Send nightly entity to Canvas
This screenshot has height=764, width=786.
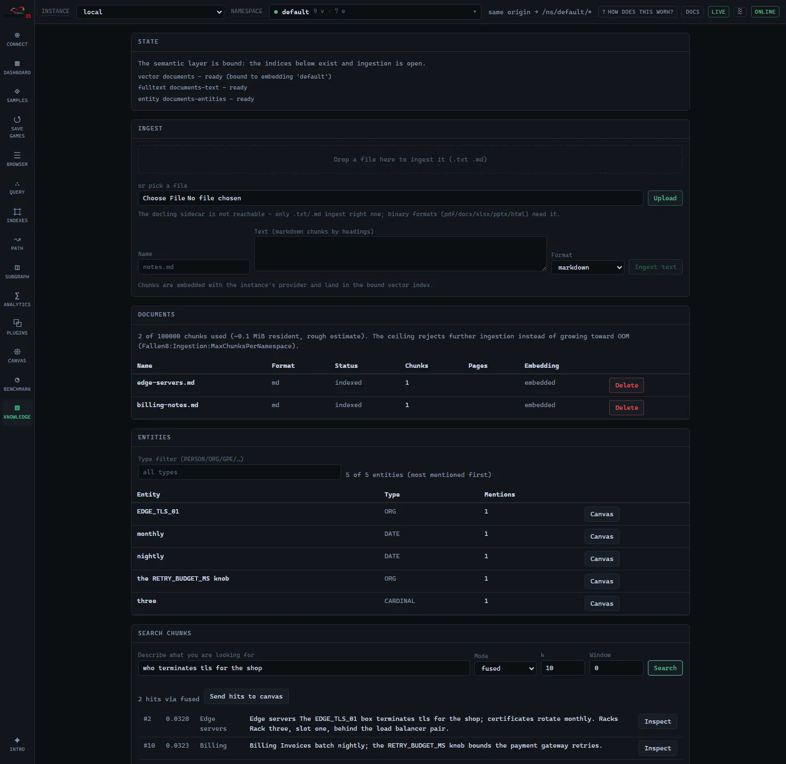click(x=602, y=559)
